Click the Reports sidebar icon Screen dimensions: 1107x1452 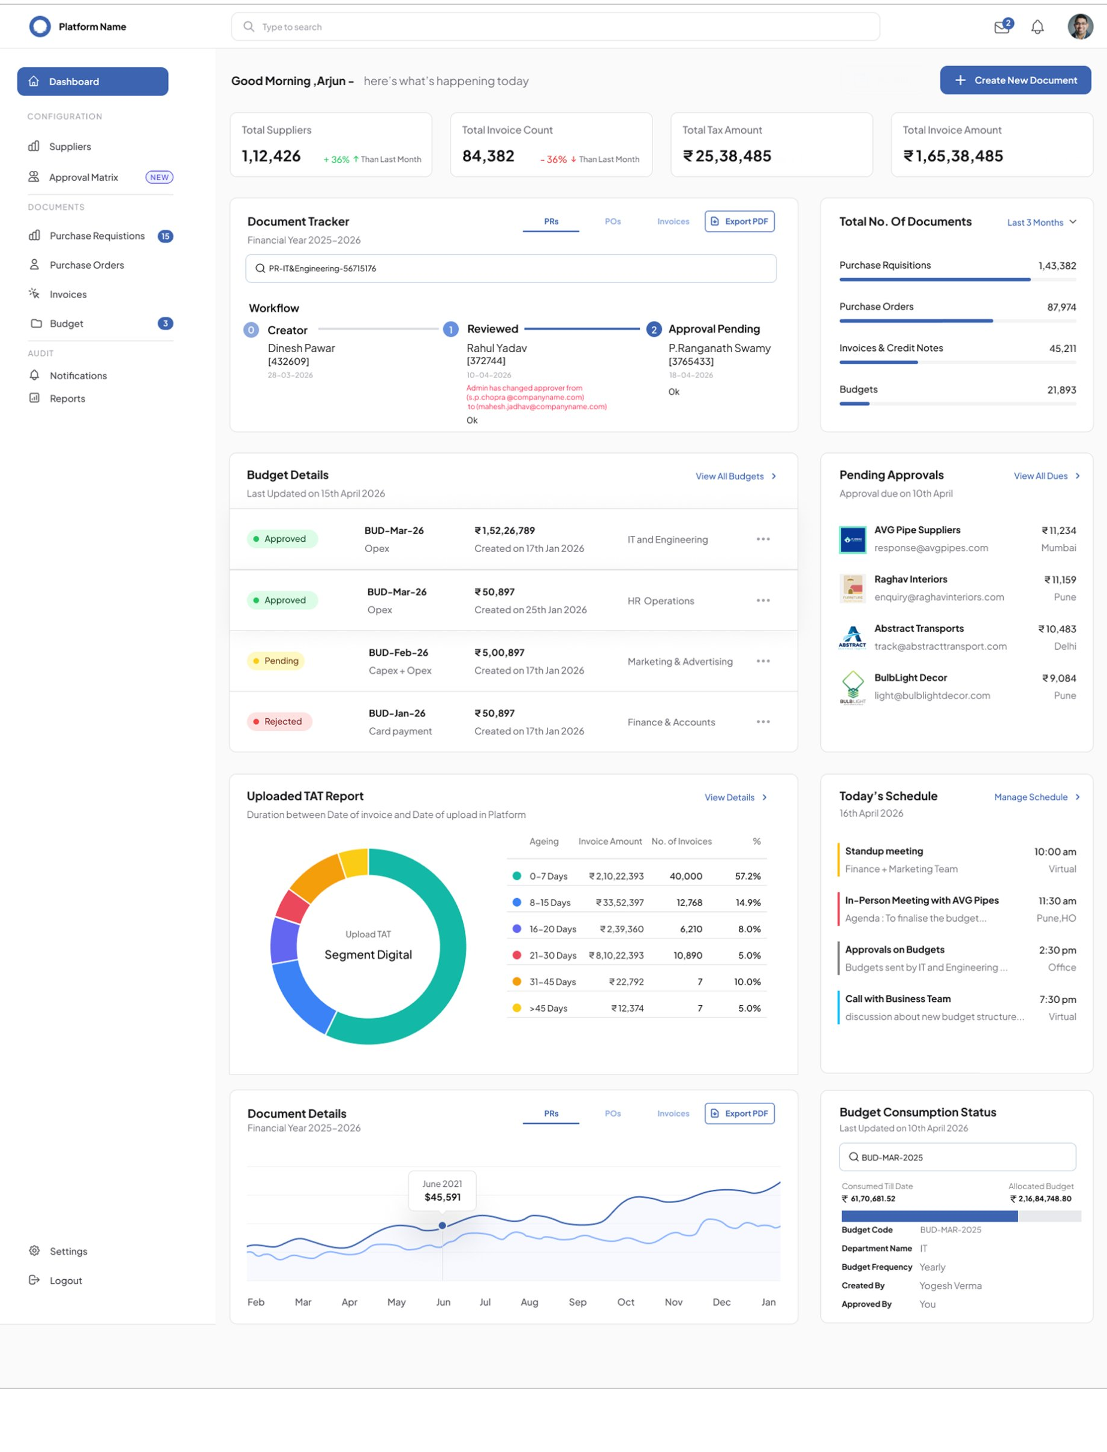pos(34,397)
